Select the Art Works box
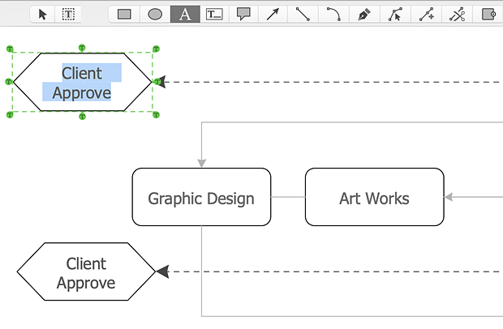Screen dimensions: 503x329 pyautogui.click(x=374, y=198)
